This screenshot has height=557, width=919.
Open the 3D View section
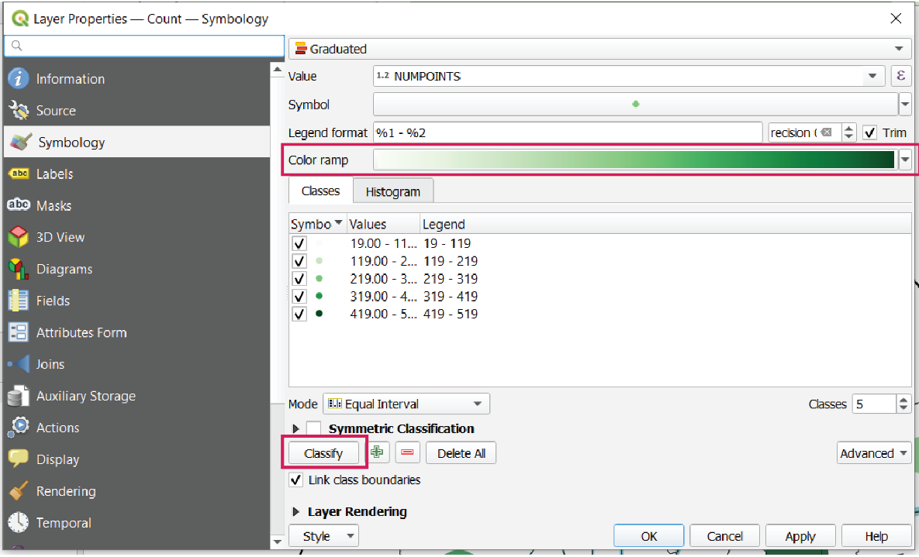60,238
